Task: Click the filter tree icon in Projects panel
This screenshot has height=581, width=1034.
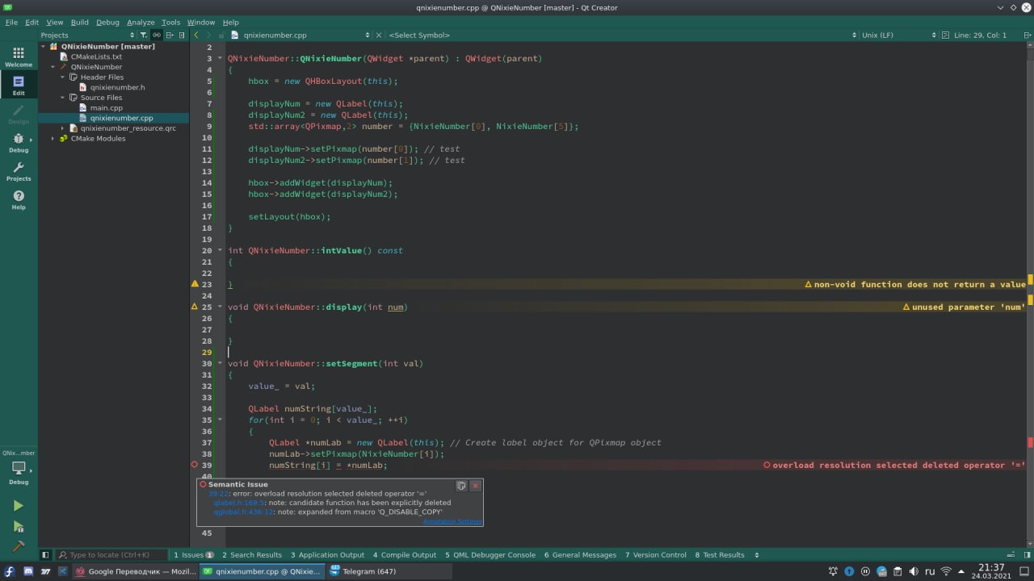Action: (x=143, y=36)
